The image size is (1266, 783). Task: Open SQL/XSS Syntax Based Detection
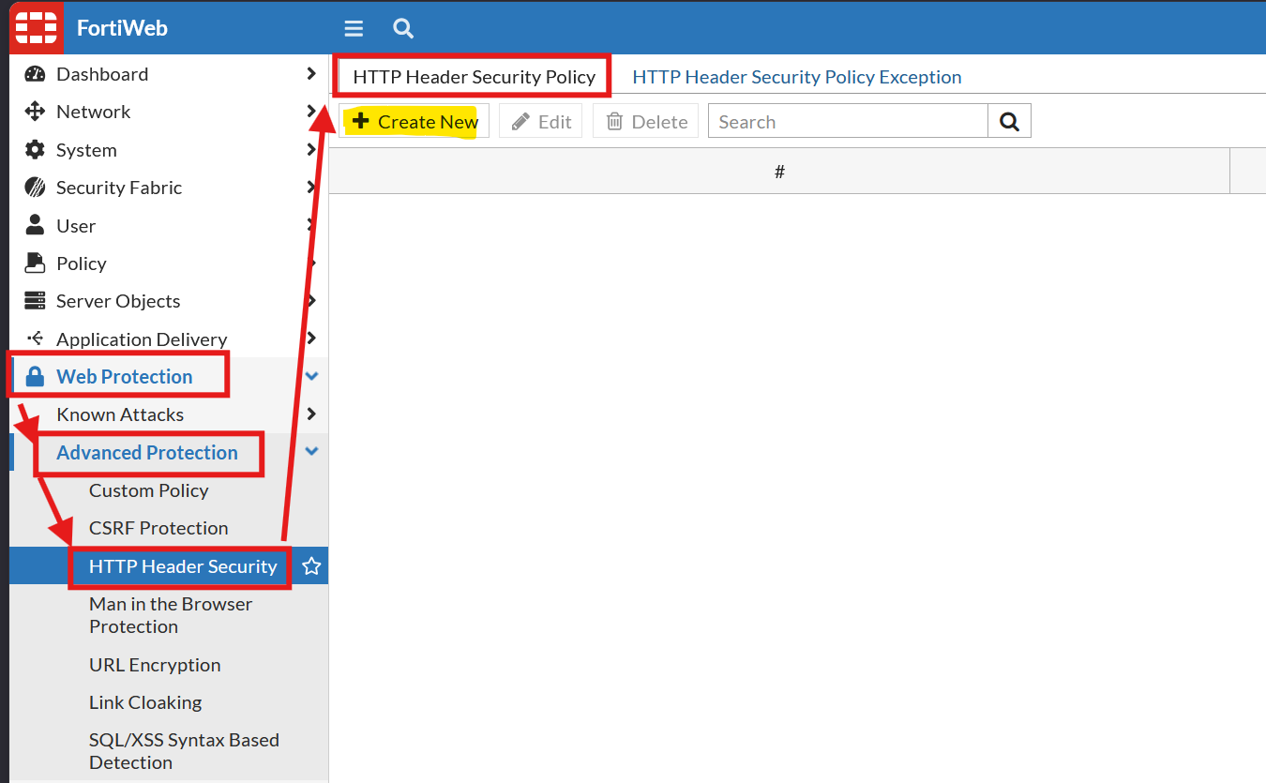pos(184,751)
